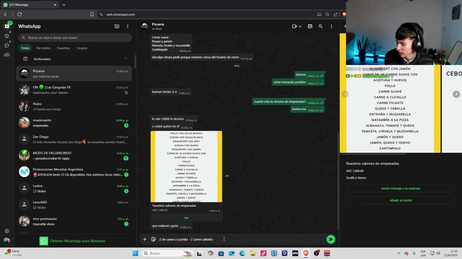The image size is (462, 259).
Task: Open WhatsApp settings gear icon
Action: [x=7, y=231]
